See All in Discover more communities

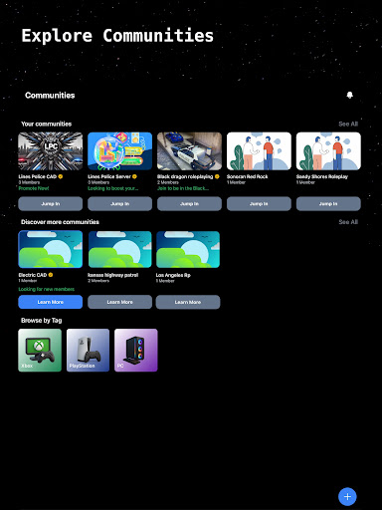[348, 222]
